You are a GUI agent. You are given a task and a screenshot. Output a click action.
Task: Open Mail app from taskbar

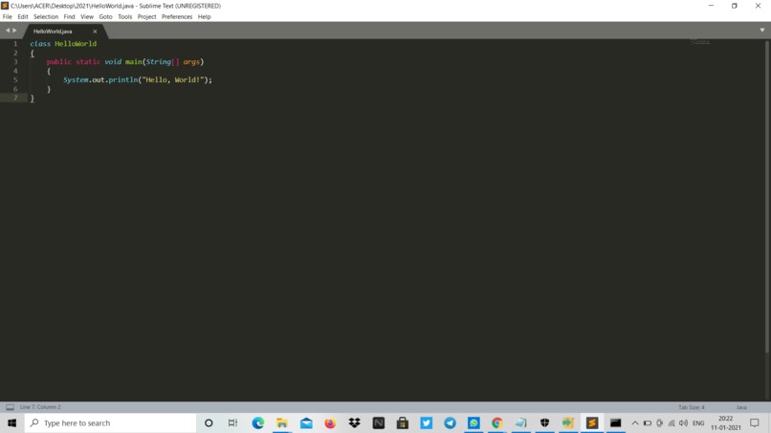[x=306, y=422]
